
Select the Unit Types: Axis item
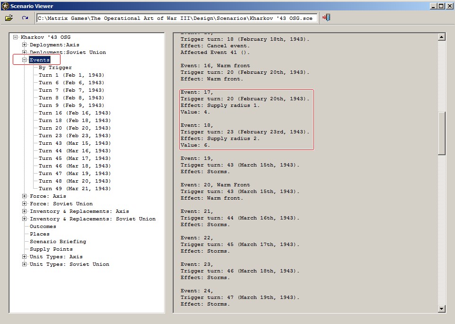(56, 256)
